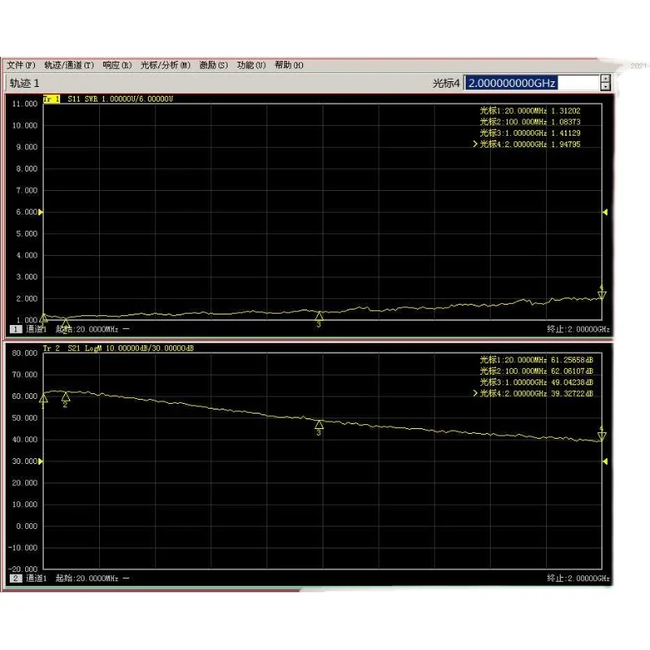Click left reference level arrow at 30.000

pyautogui.click(x=41, y=461)
